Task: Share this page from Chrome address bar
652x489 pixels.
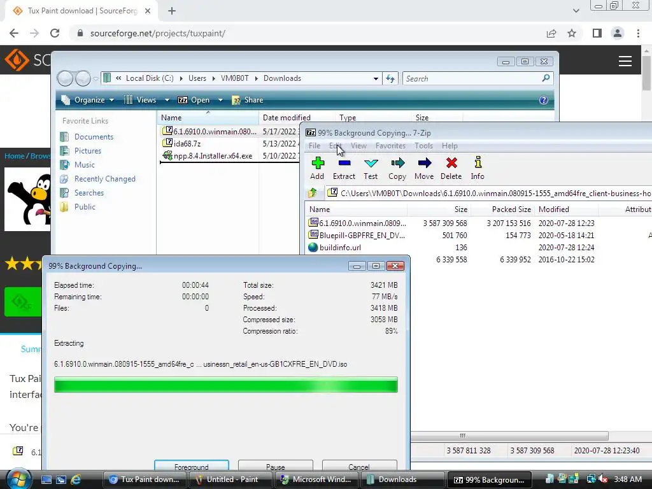Action: [551, 33]
